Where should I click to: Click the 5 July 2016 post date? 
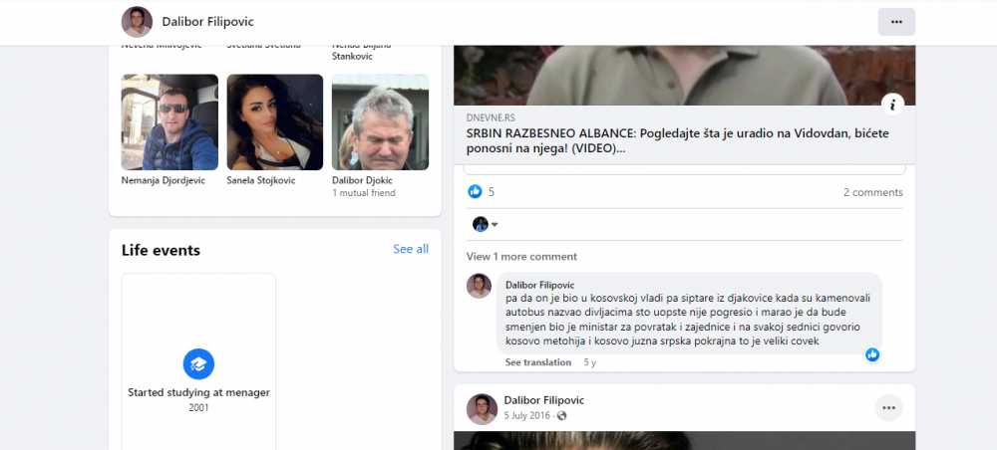(x=528, y=416)
